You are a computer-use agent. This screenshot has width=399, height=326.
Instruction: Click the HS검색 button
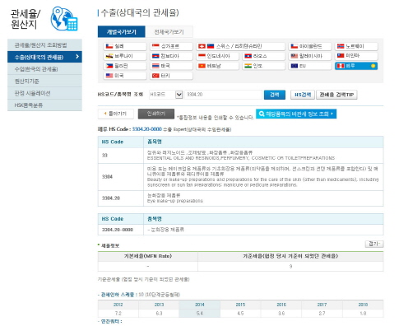(x=303, y=95)
